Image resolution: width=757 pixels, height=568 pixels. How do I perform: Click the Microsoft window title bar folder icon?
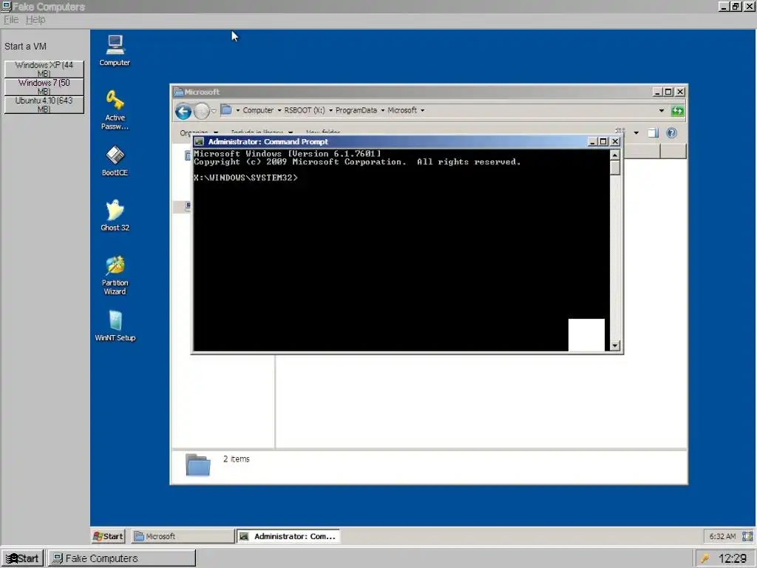(x=179, y=92)
